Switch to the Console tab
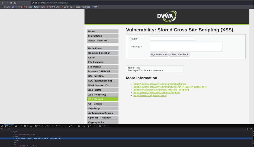 (19, 126)
